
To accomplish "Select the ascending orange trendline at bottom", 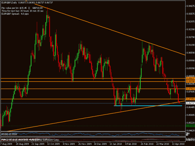I will tap(96, 116).
